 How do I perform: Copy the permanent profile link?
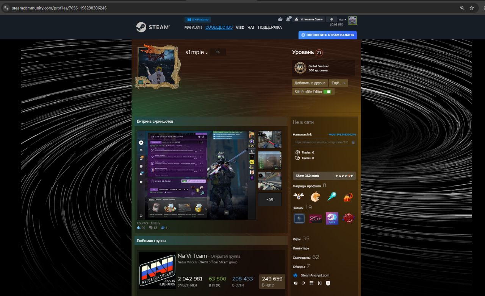[x=353, y=142]
